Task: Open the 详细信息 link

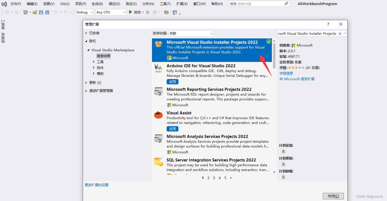Action: [286, 73]
